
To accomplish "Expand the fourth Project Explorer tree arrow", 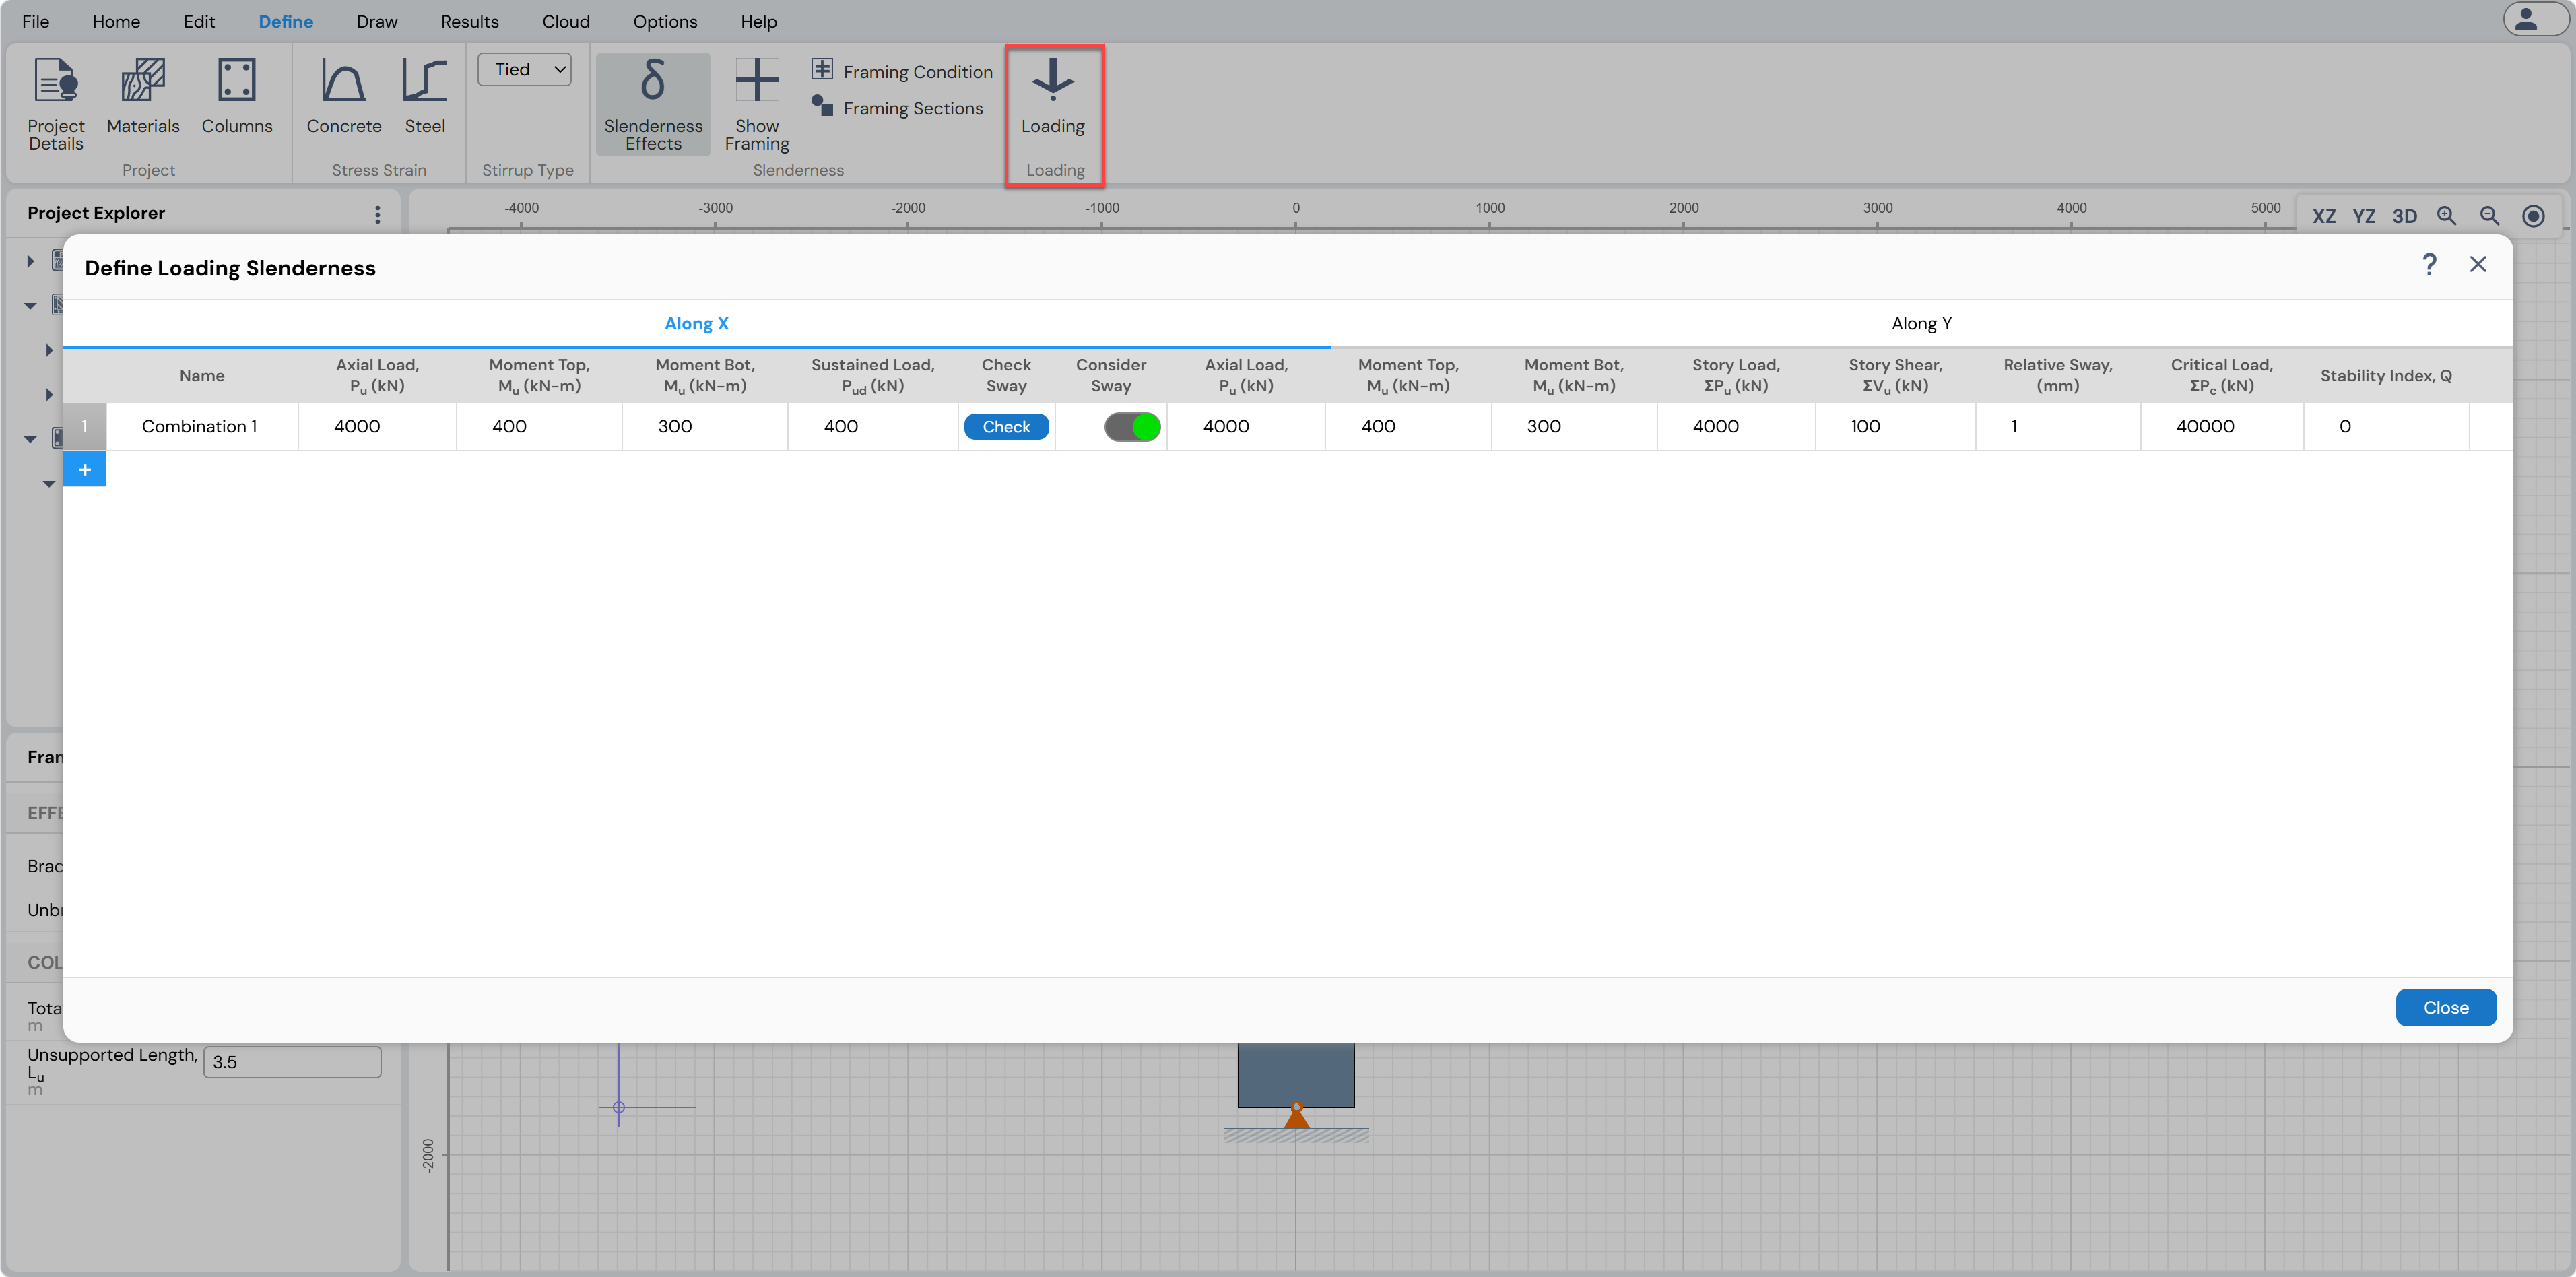I will pyautogui.click(x=48, y=394).
